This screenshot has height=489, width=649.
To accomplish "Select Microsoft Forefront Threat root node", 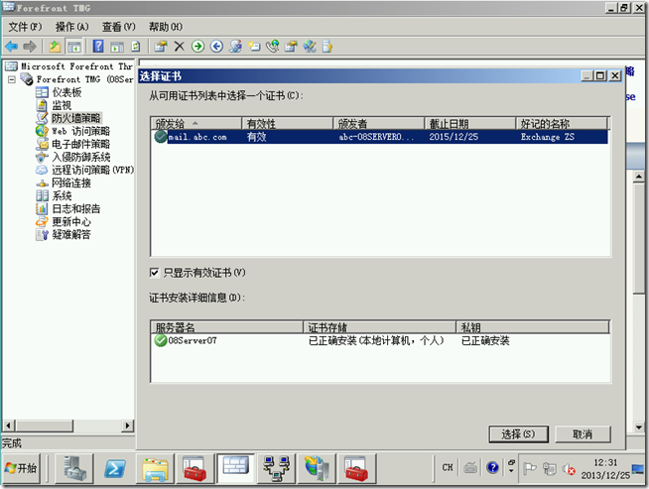I will [76, 66].
